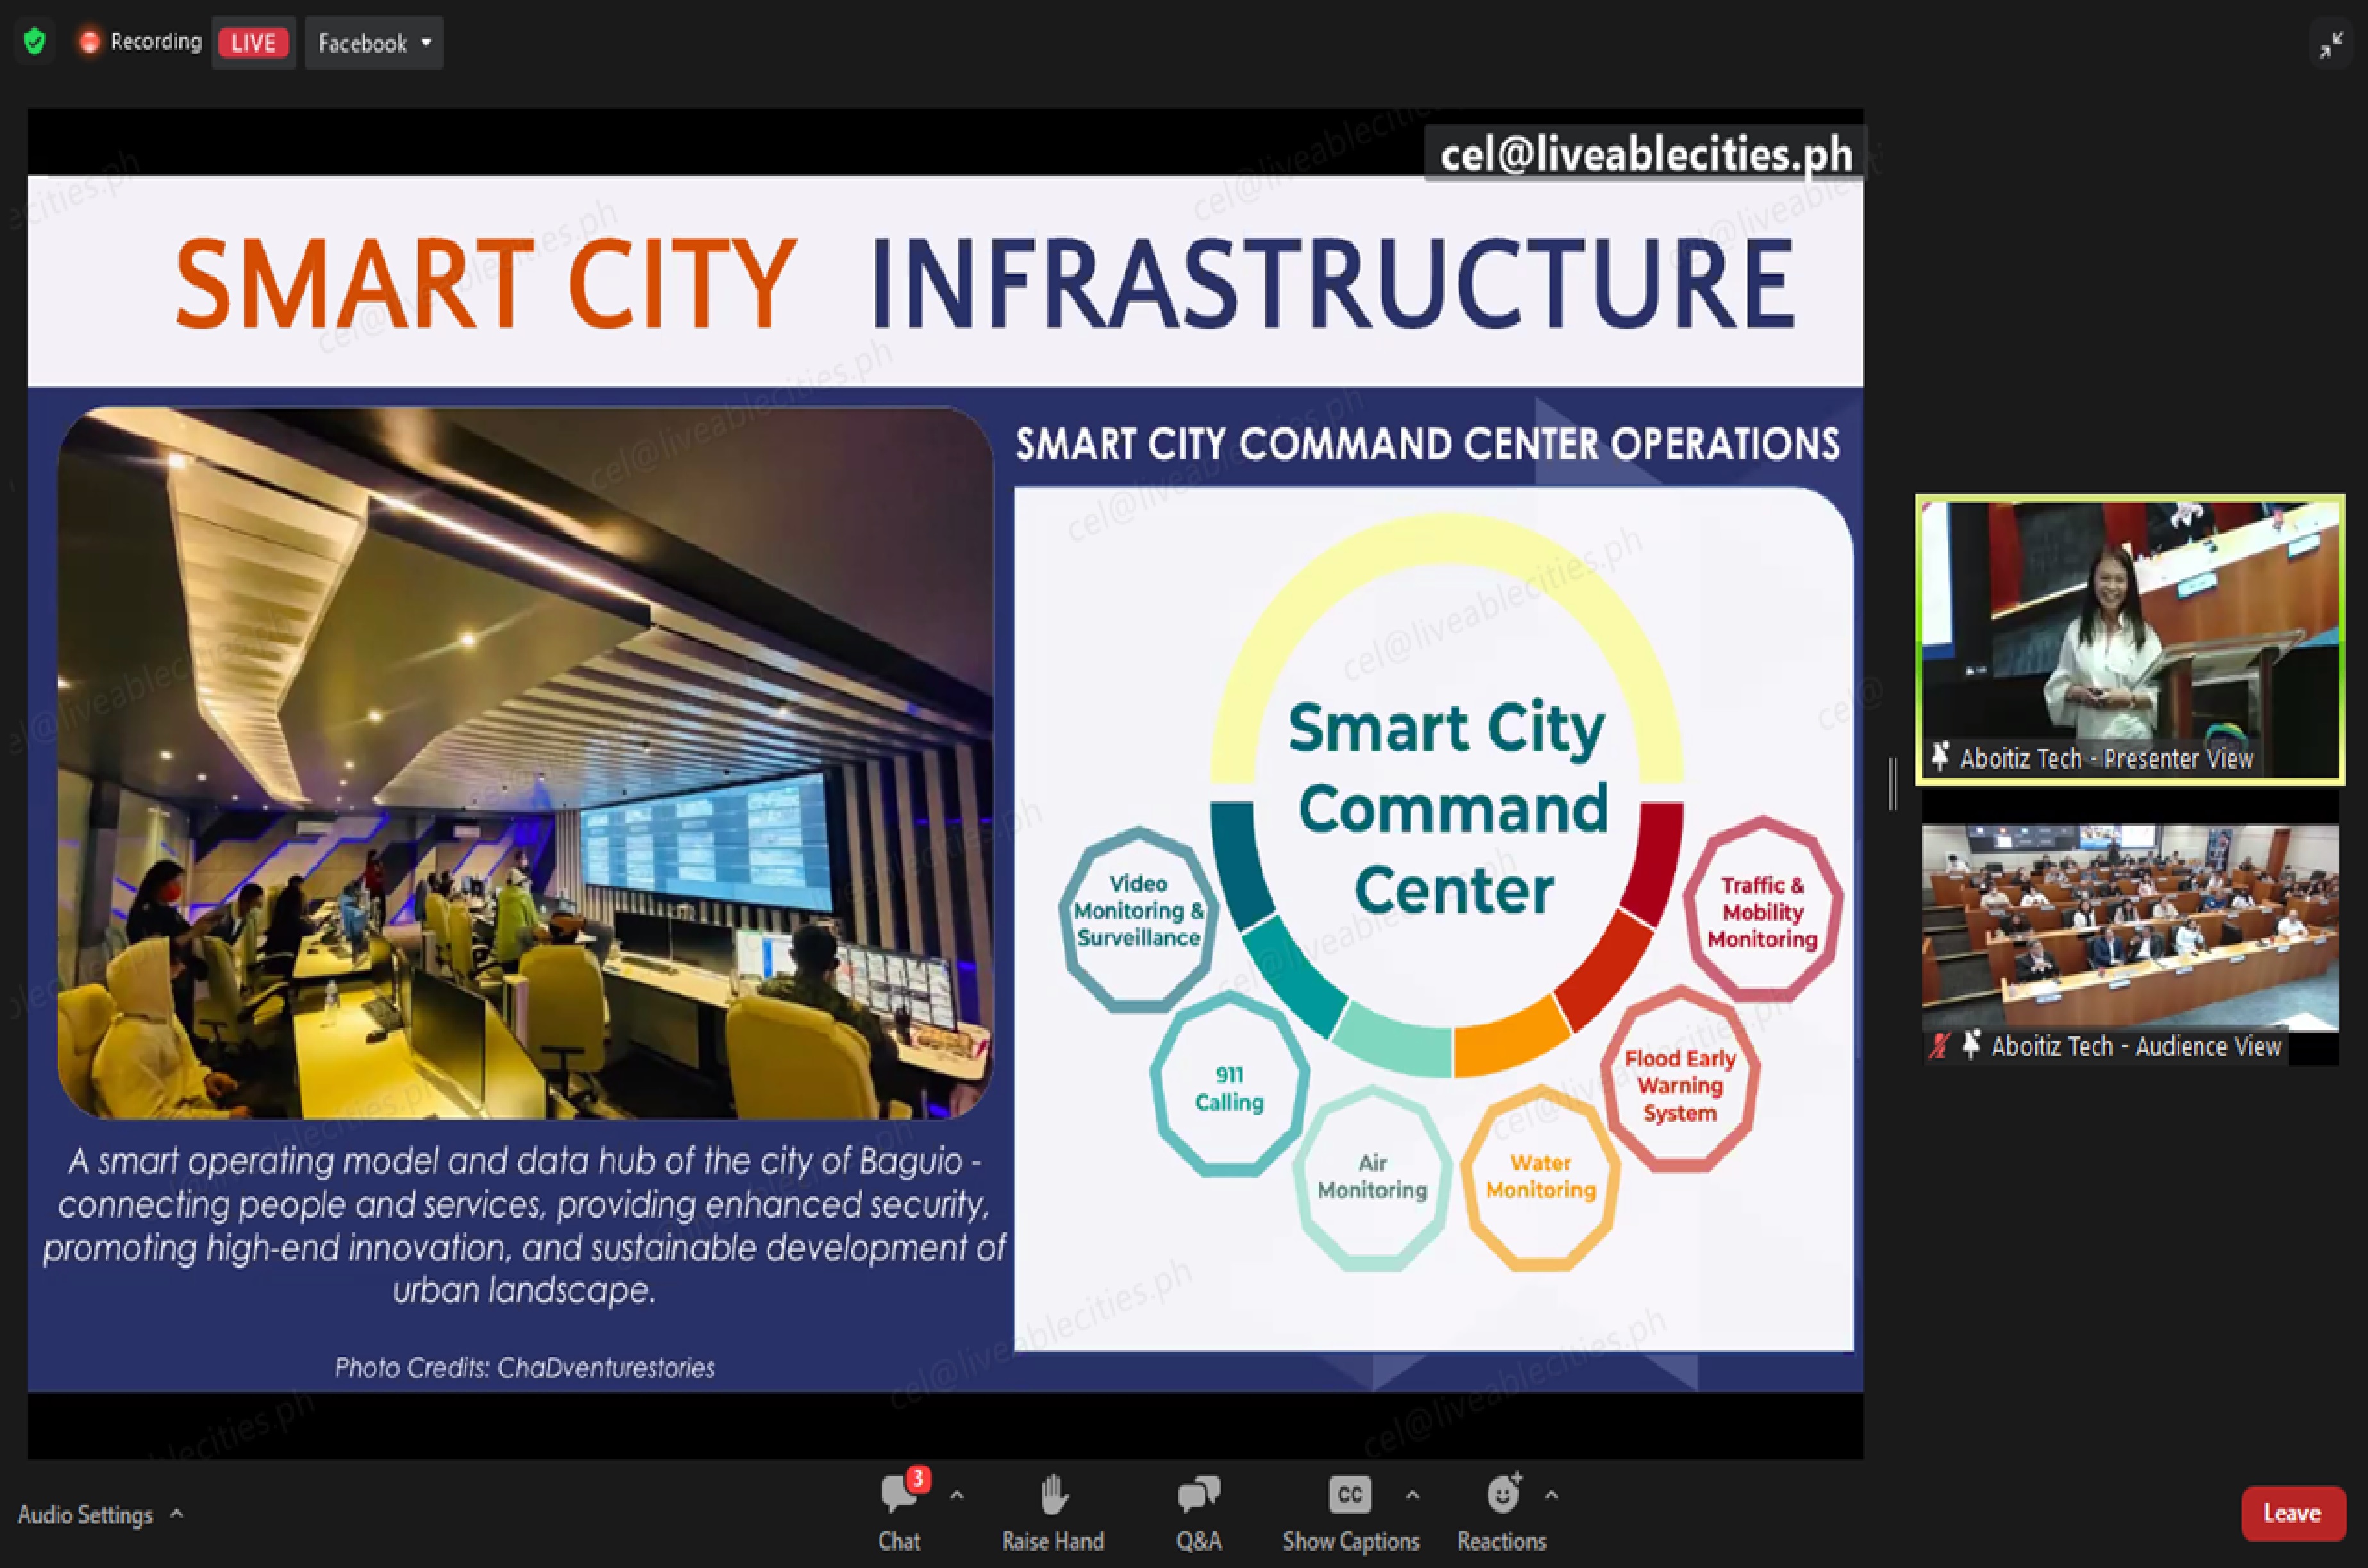
Task: Expand the reactions options caret
Action: pos(1551,1496)
